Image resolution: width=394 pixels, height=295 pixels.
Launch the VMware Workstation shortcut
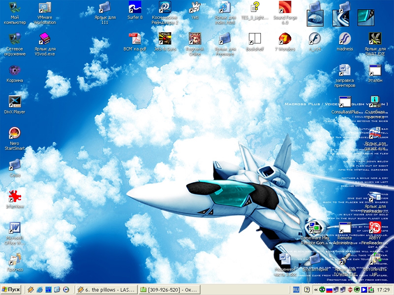click(45, 13)
